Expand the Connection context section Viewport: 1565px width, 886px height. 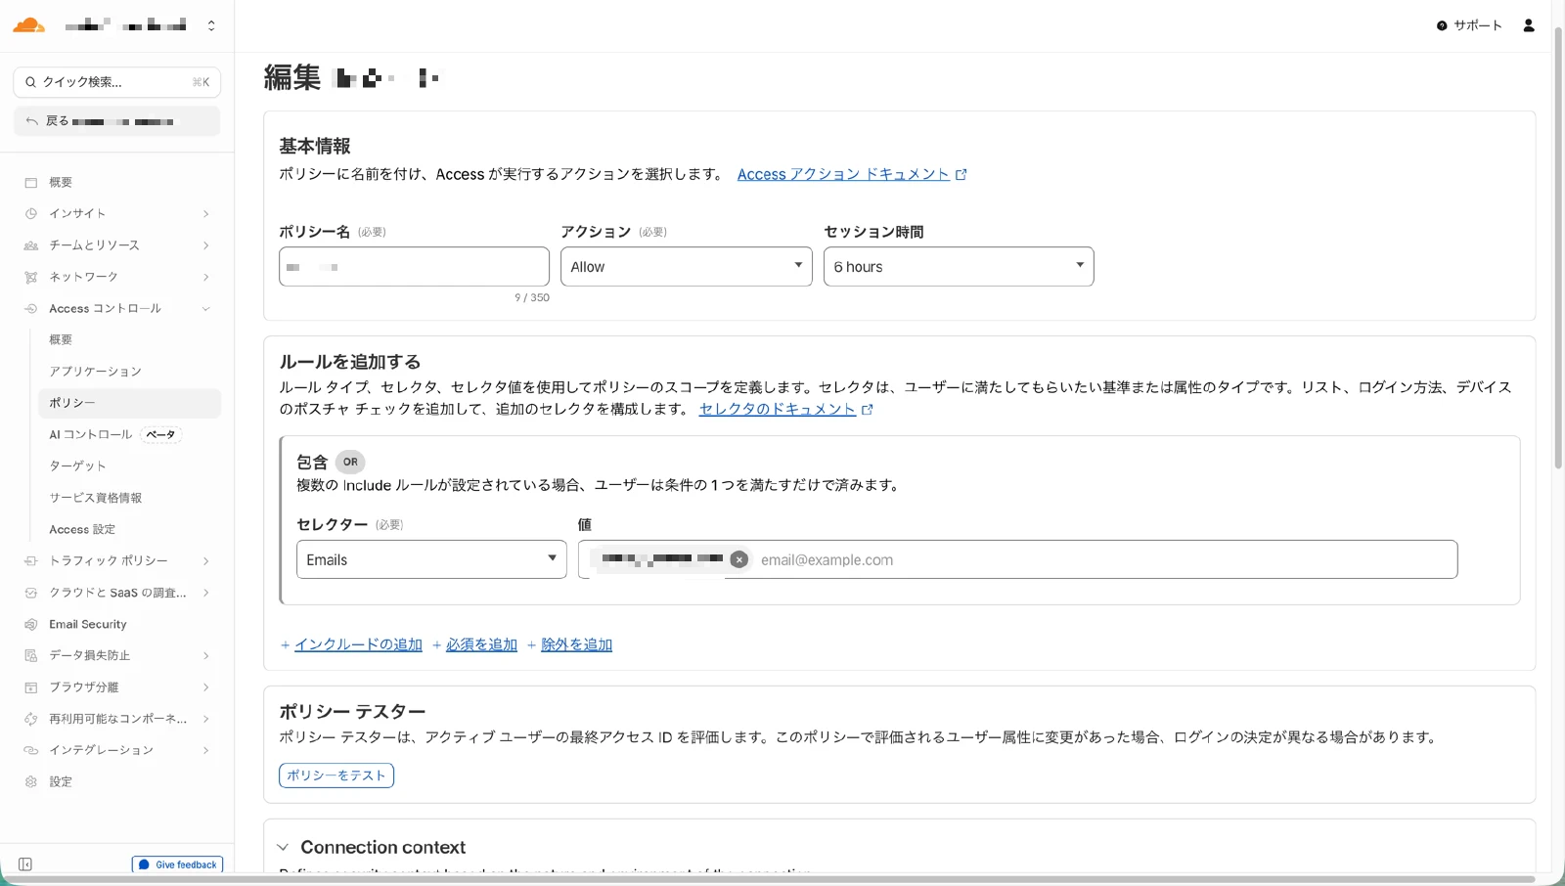point(284,847)
